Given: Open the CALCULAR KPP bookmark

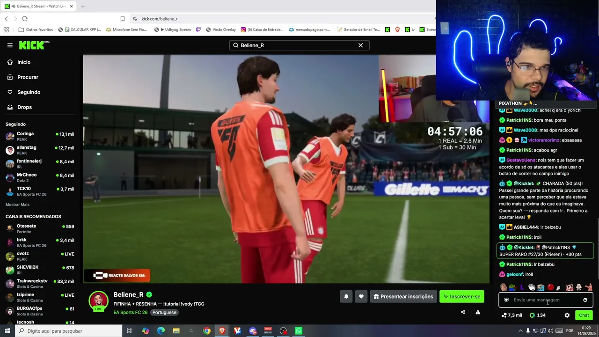Looking at the screenshot, I should coord(80,29).
